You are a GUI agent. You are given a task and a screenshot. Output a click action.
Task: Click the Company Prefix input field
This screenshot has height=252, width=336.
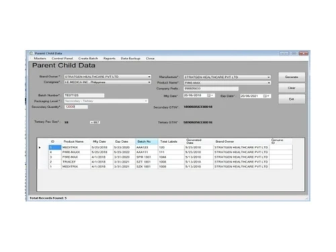click(211, 89)
